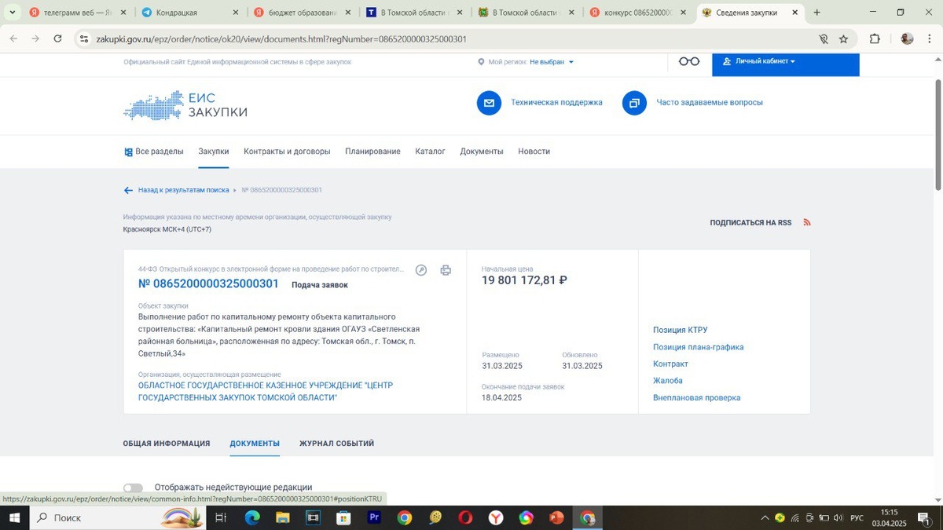Click Windows taskbar search box
This screenshot has width=943, height=530.
(118, 517)
